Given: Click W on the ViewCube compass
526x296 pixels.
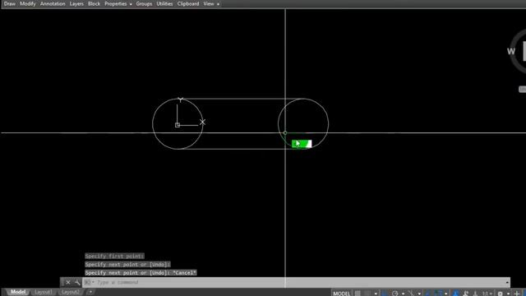Looking at the screenshot, I should [x=510, y=51].
